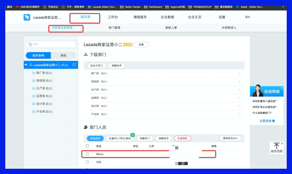The image size is (292, 174).
Task: Click the 添加成员 blue button
Action: (95, 138)
